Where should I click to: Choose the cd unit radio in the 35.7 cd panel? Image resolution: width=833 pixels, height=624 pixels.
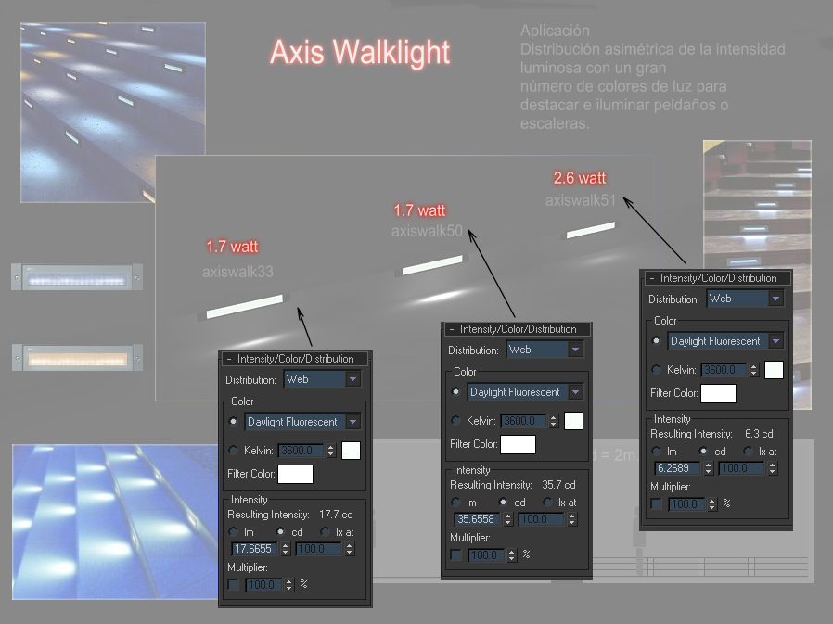click(503, 502)
